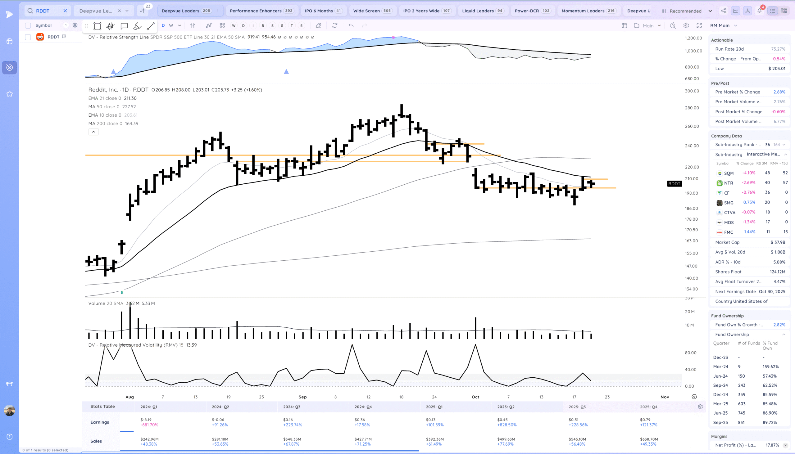Open the indicators icon in chart toolbar
Image resolution: width=795 pixels, height=454 pixels.
click(209, 25)
